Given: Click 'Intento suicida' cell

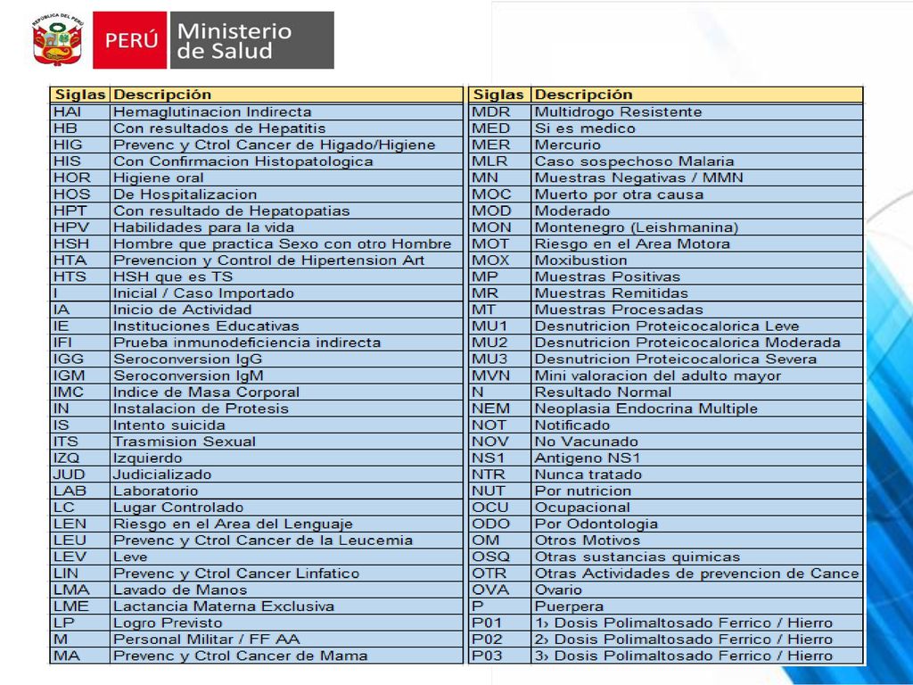Looking at the screenshot, I should click(x=286, y=425).
